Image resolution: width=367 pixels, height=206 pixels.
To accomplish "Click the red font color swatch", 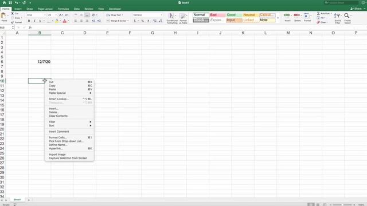I will coord(65,21).
